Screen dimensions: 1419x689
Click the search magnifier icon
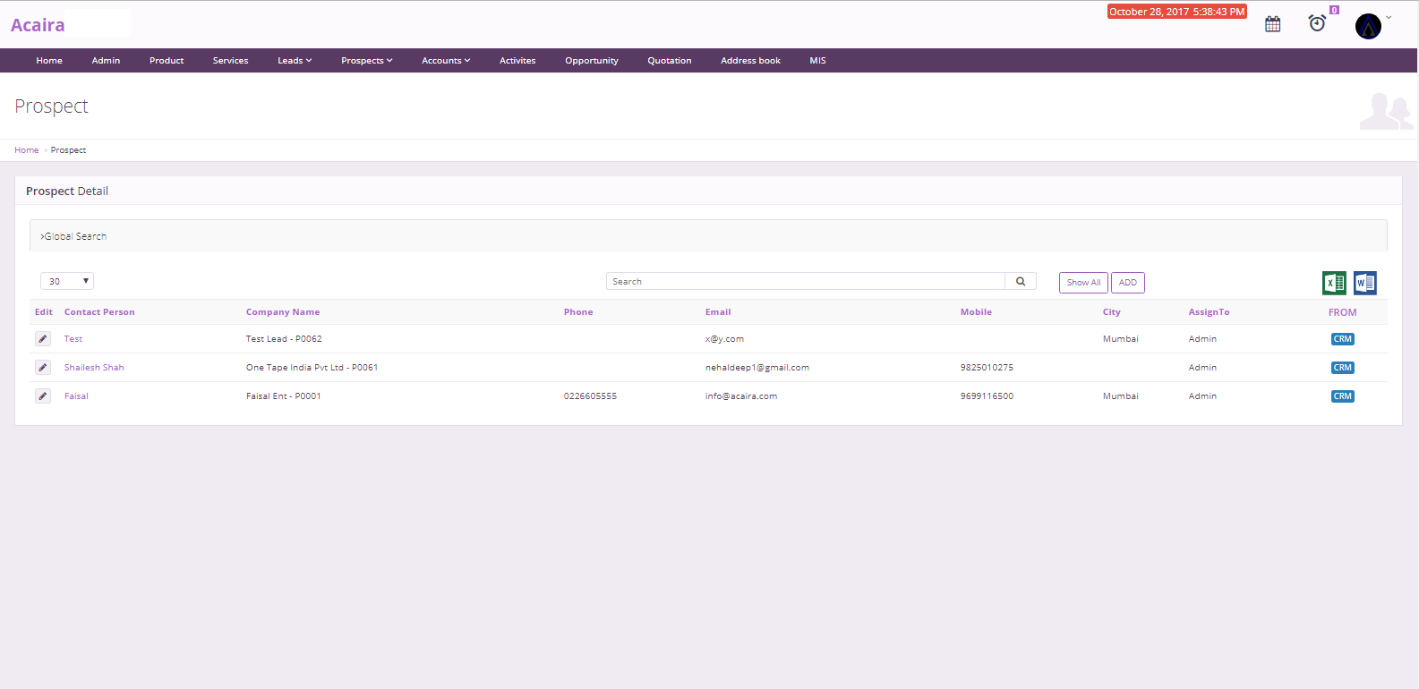tap(1021, 282)
